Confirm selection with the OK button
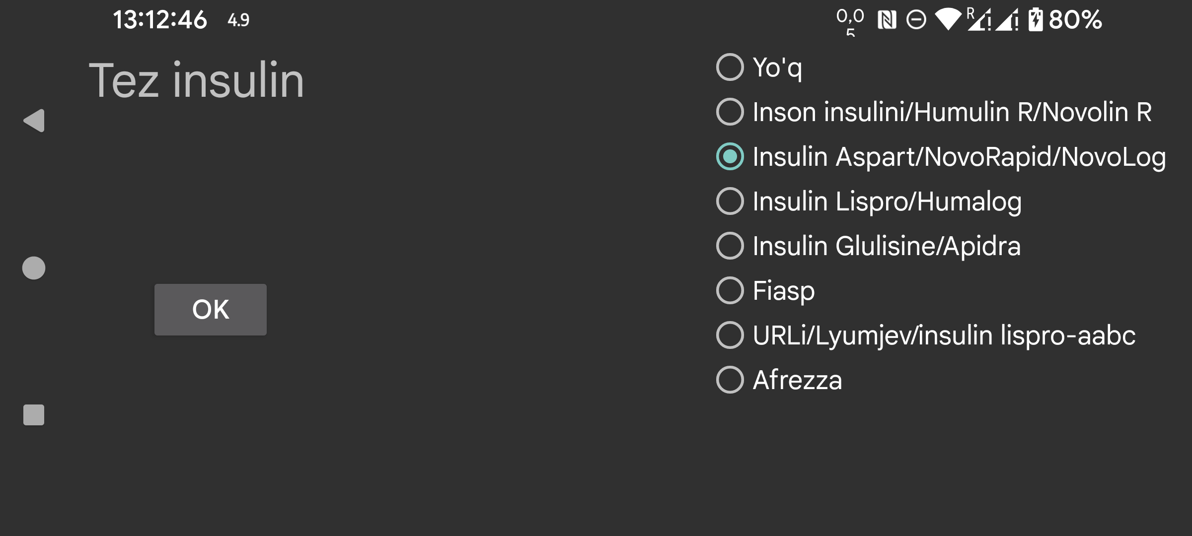Image resolution: width=1192 pixels, height=536 pixels. (210, 310)
